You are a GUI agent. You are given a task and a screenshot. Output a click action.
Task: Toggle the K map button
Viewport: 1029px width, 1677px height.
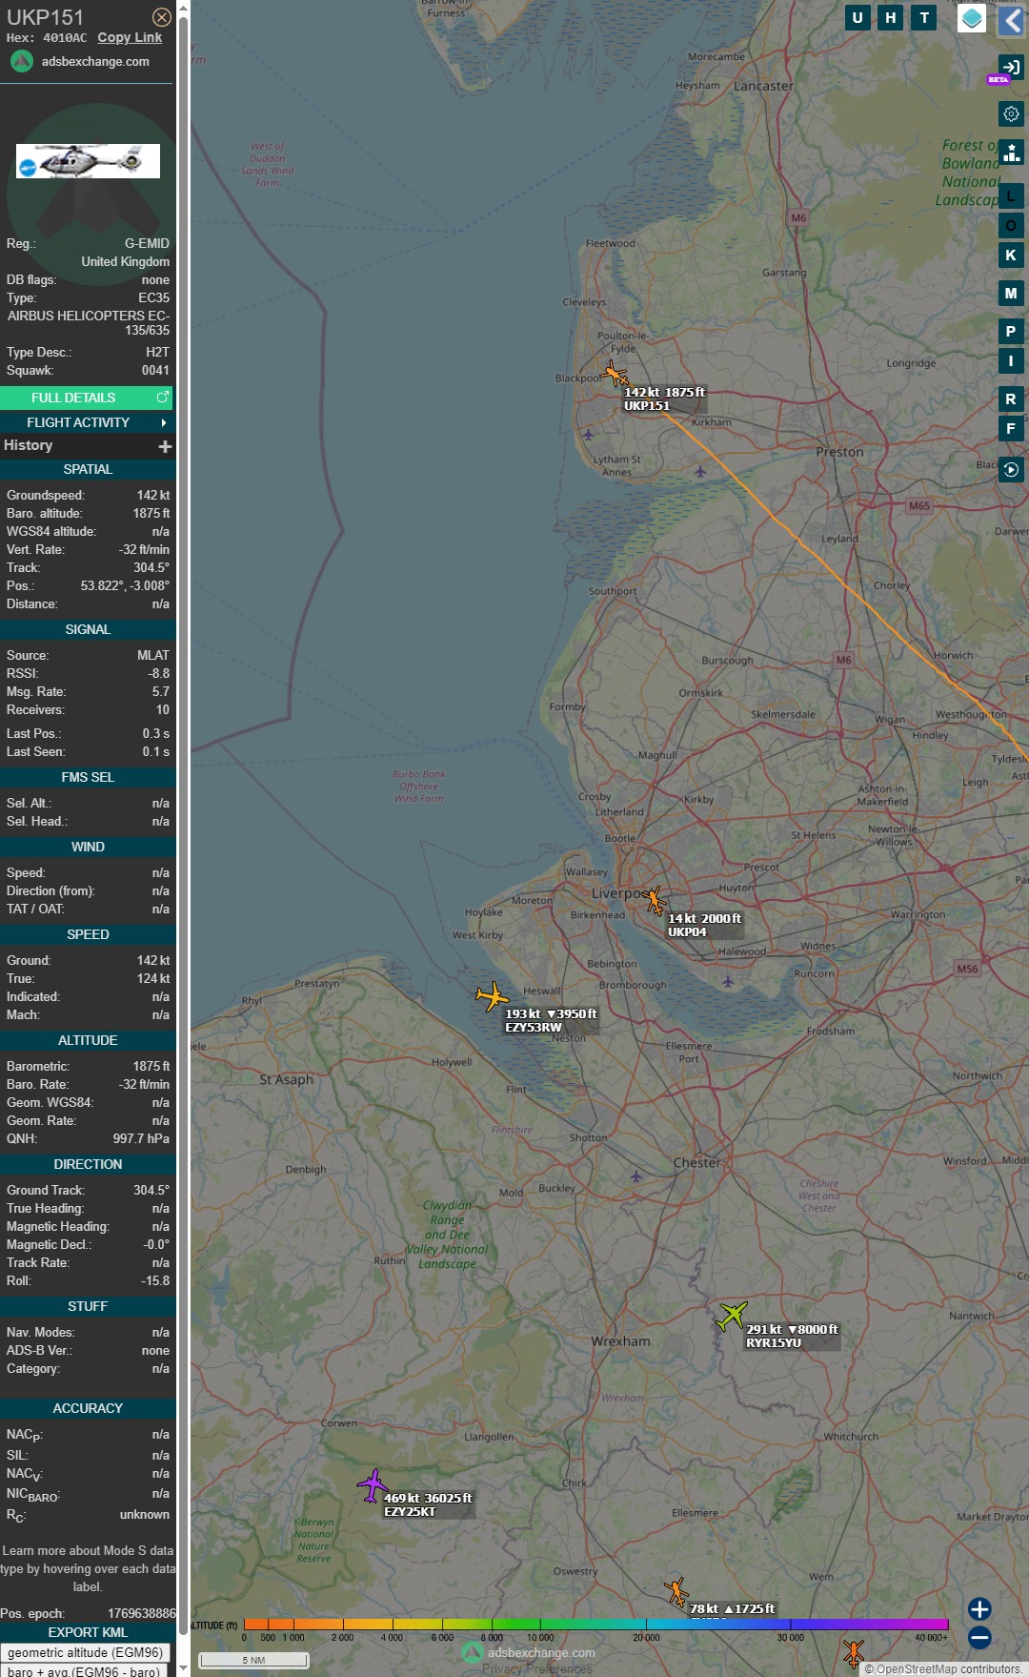click(x=1011, y=255)
